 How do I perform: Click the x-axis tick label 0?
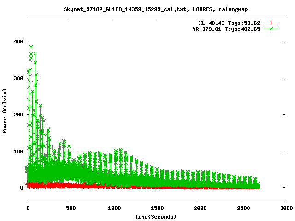tap(28, 208)
